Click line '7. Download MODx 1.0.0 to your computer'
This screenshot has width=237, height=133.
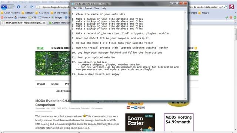coord(110,38)
